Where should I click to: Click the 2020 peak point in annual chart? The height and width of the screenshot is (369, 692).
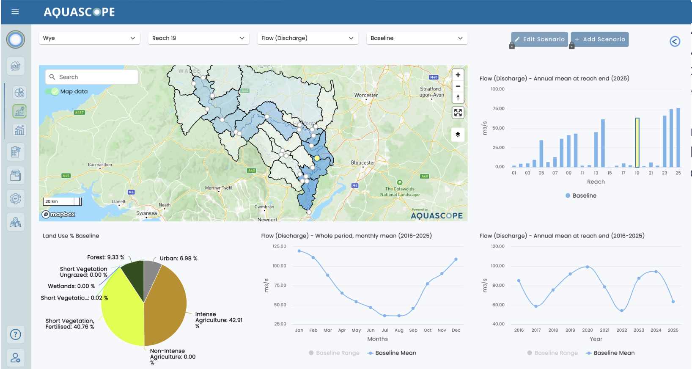tap(587, 267)
